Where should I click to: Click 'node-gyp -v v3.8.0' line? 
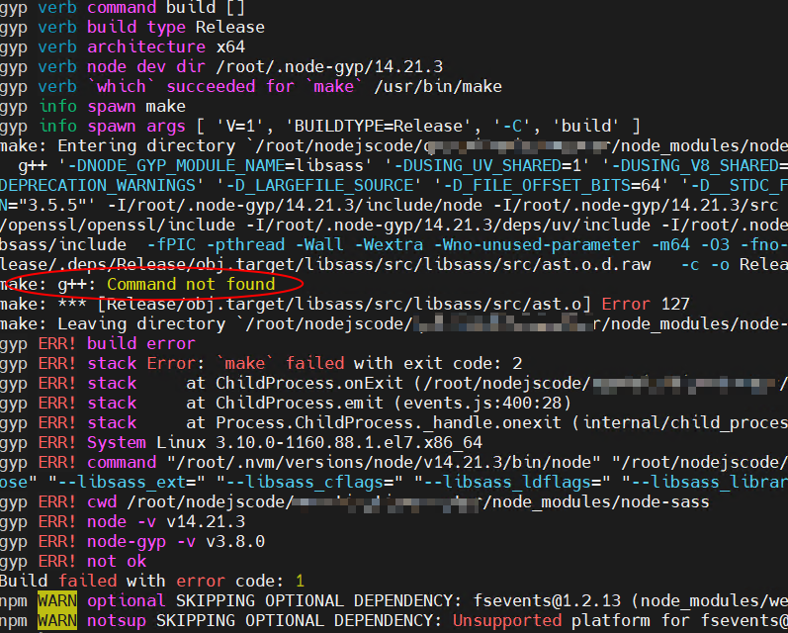tap(132, 541)
